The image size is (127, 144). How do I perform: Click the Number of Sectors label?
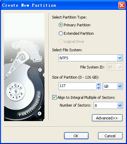click(x=75, y=105)
